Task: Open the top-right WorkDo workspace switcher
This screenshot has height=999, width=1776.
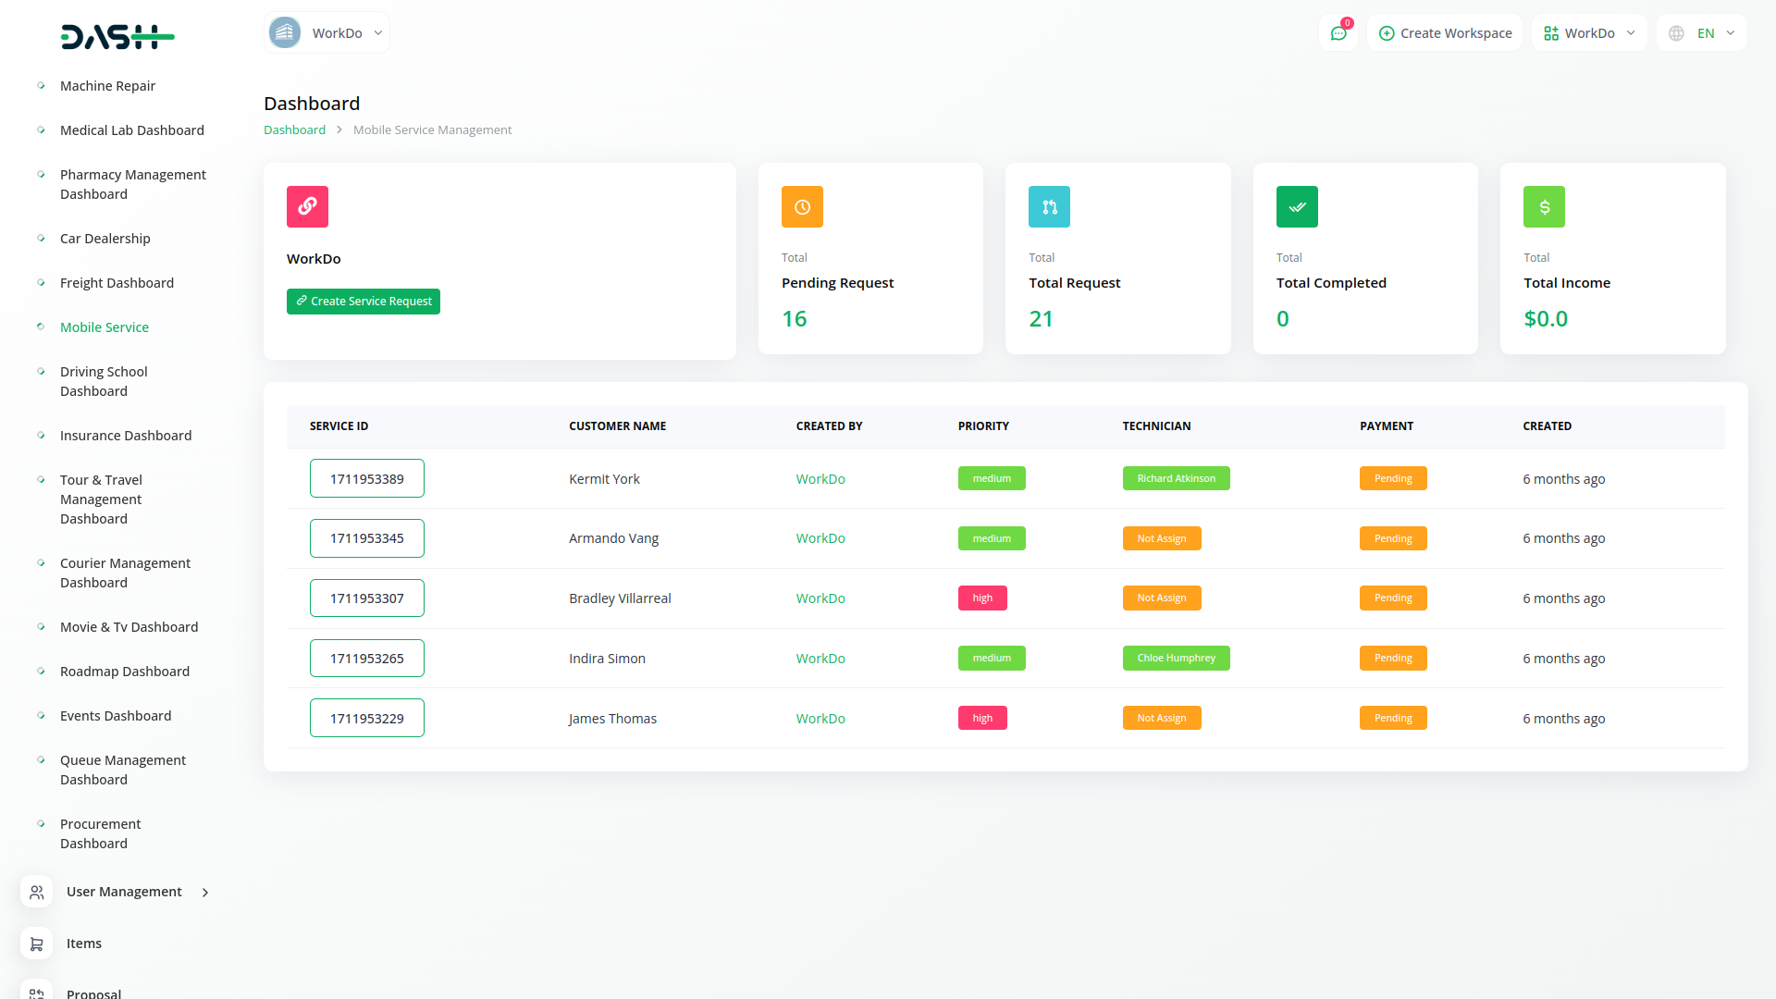Action: [1589, 33]
